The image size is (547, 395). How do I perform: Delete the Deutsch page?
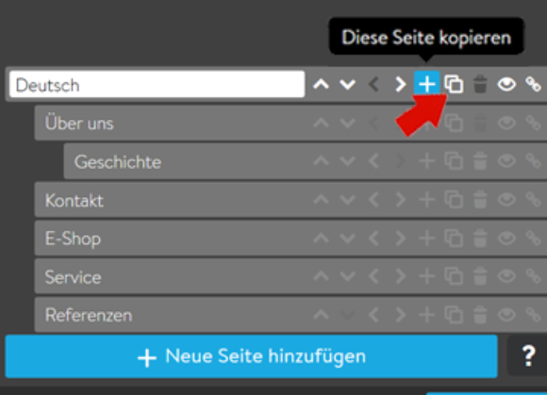click(480, 84)
